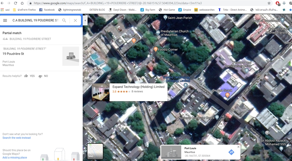This screenshot has width=292, height=161.
Task: Open Search the web instead link
Action: click(16, 138)
